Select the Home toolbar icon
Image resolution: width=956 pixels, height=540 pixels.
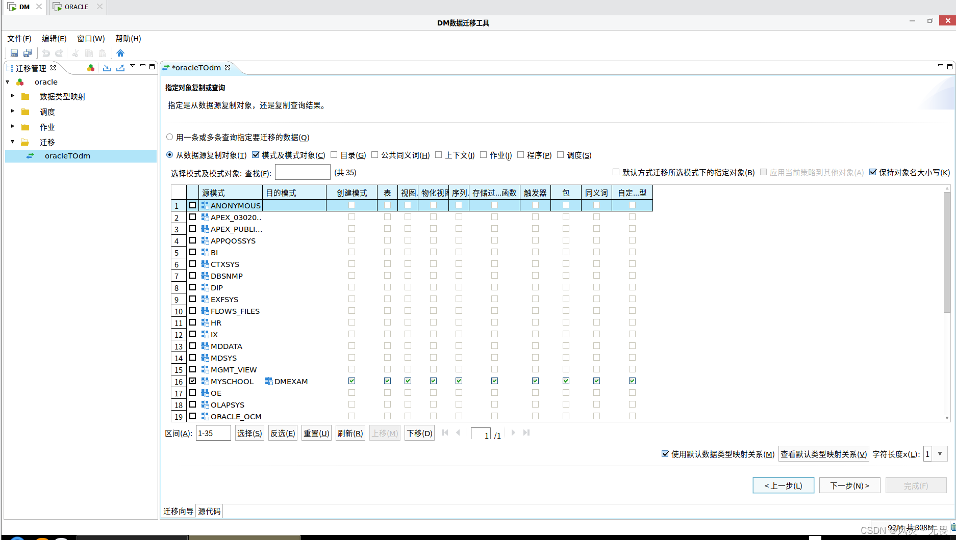tap(120, 53)
